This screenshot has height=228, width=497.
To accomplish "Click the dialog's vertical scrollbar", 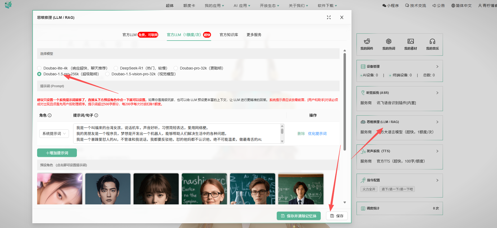I will tap(345, 101).
